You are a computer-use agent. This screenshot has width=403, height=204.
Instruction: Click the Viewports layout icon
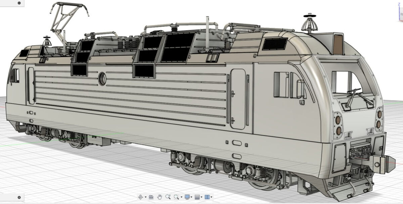coord(207,197)
